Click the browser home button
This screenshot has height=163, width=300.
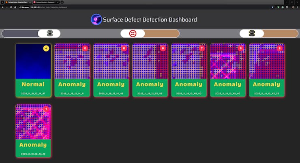(15, 7)
